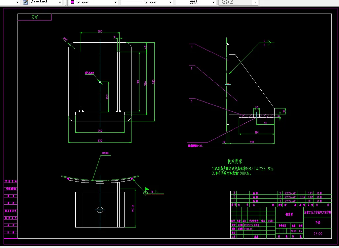Select the 400 vertical dimension text
This screenshot has width=339, height=248.
[x=153, y=82]
